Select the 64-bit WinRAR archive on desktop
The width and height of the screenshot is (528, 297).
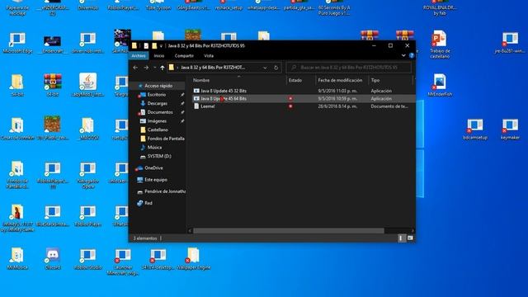tap(53, 85)
